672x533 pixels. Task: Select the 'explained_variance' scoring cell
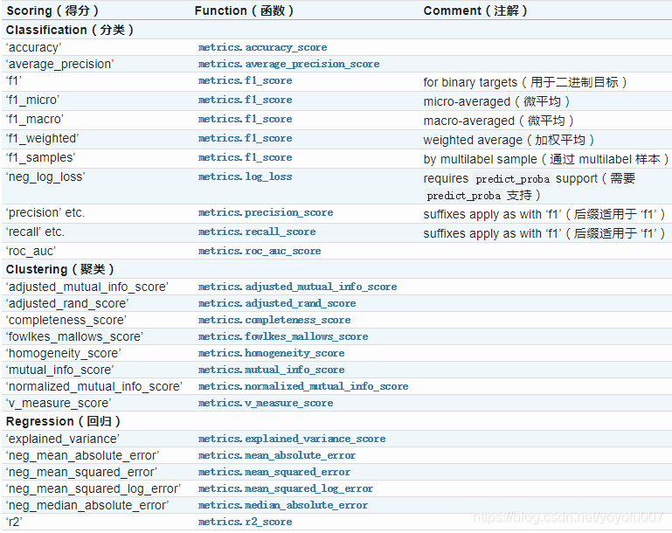(x=63, y=440)
